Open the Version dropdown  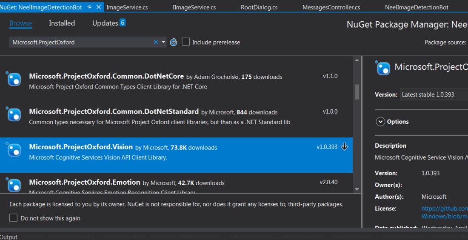(433, 94)
